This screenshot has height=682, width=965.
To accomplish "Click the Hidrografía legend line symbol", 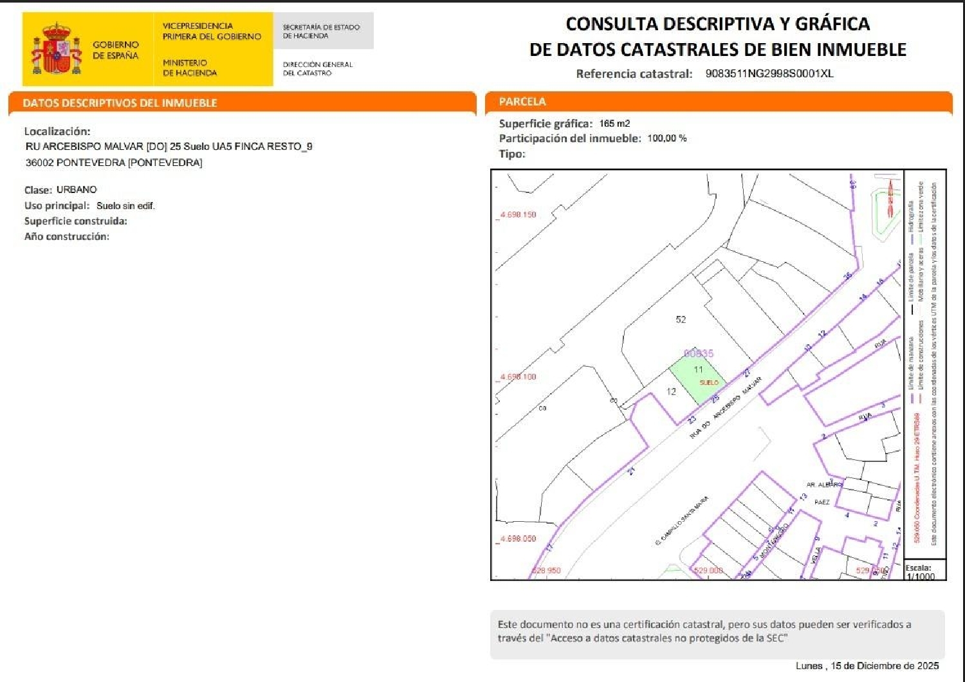I will tap(912, 238).
